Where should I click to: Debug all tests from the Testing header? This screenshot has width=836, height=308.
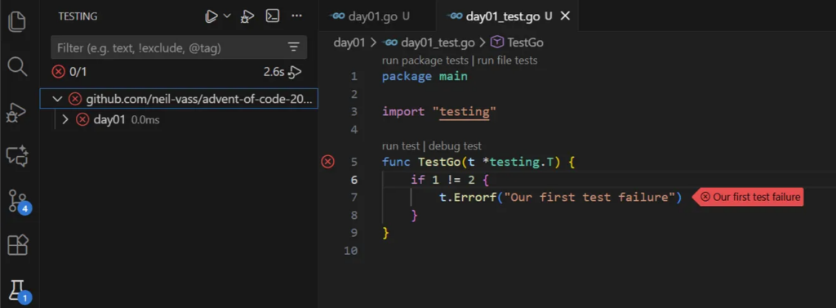pos(247,16)
